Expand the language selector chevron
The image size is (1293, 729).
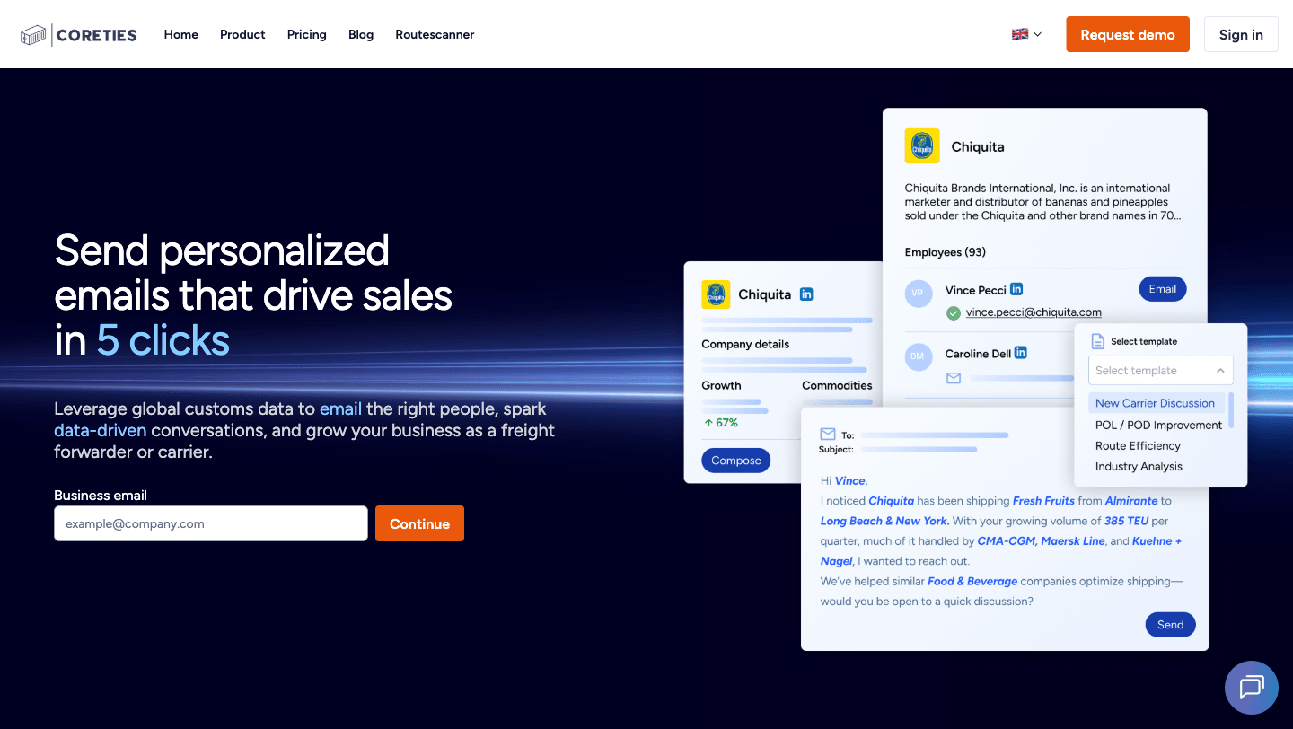[x=1038, y=34]
